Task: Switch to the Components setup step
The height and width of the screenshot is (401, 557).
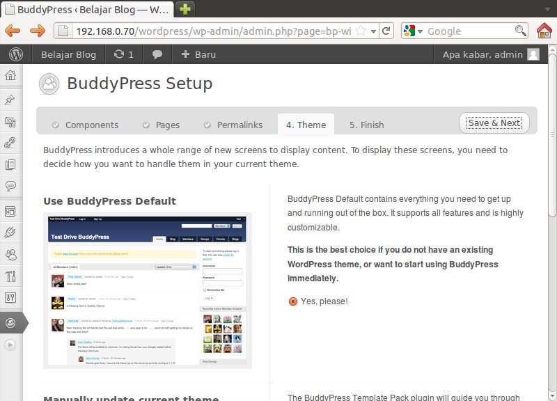Action: [x=85, y=125]
